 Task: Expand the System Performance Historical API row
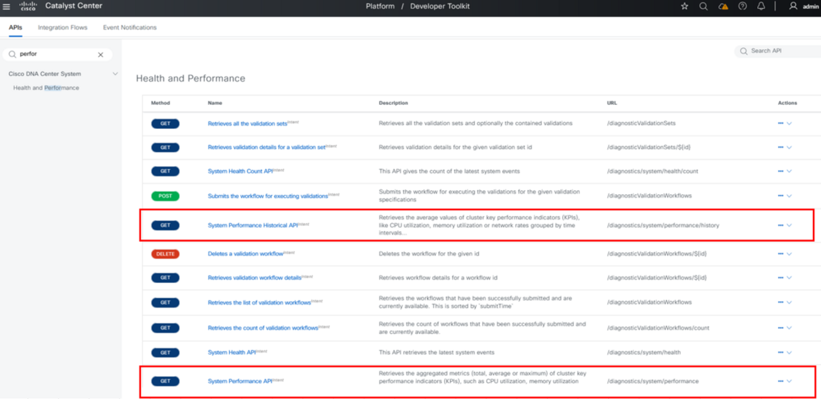(x=789, y=225)
